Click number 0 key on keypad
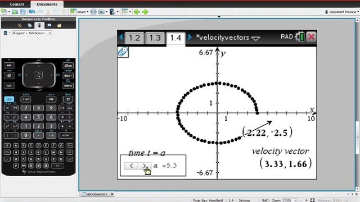Viewport: 360px width, 202px height. tap(26, 135)
